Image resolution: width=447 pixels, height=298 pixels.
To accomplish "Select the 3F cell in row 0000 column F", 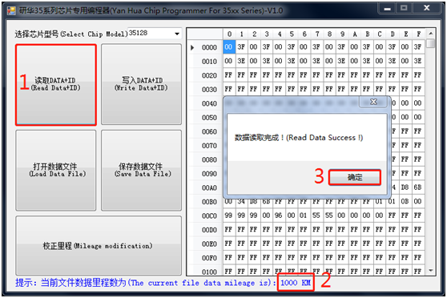I will coord(418,46).
